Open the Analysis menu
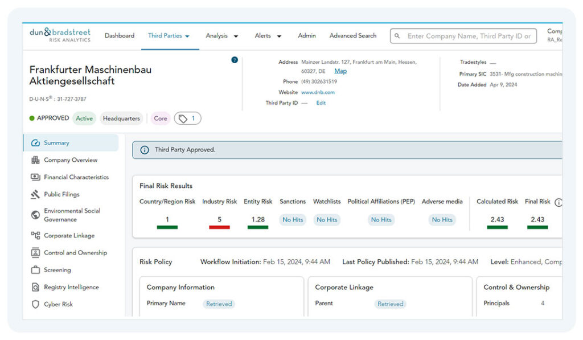The image size is (583, 340). 217,36
